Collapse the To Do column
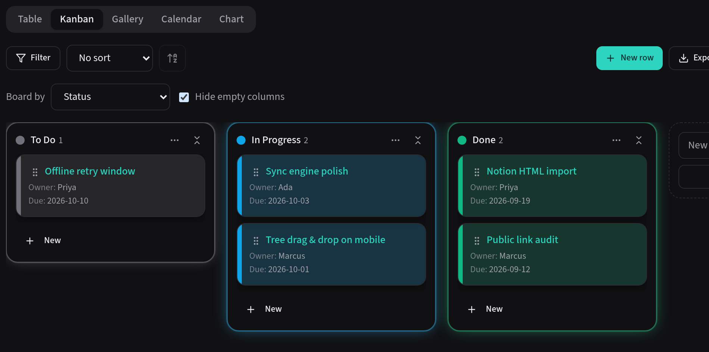 197,140
